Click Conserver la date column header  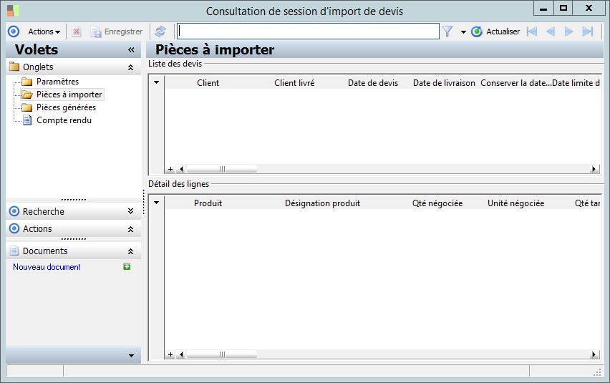pos(515,83)
